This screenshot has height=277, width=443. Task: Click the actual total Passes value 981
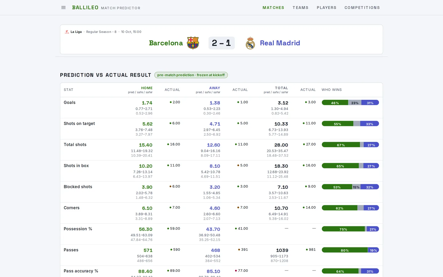[312, 250]
